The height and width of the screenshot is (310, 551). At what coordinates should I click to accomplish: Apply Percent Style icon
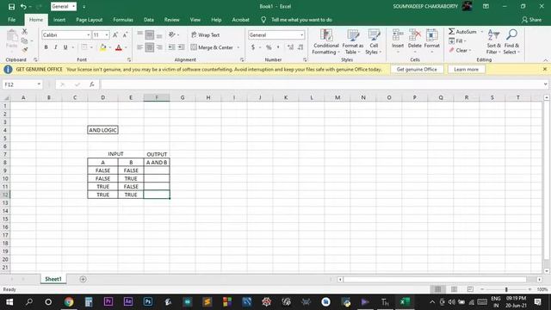[x=269, y=47]
